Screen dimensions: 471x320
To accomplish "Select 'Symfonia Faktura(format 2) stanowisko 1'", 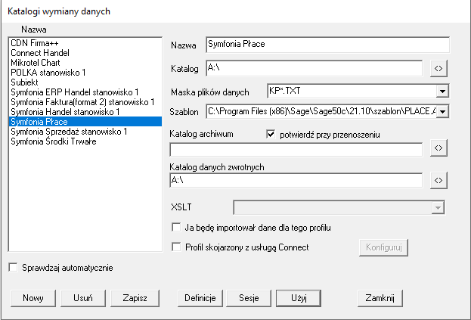I will (x=85, y=102).
